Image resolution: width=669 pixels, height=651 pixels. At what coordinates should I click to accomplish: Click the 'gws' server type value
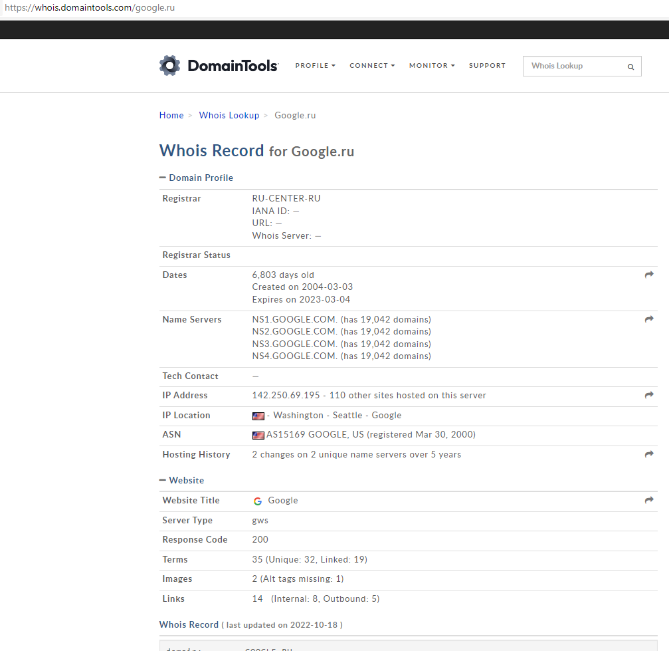(x=260, y=520)
